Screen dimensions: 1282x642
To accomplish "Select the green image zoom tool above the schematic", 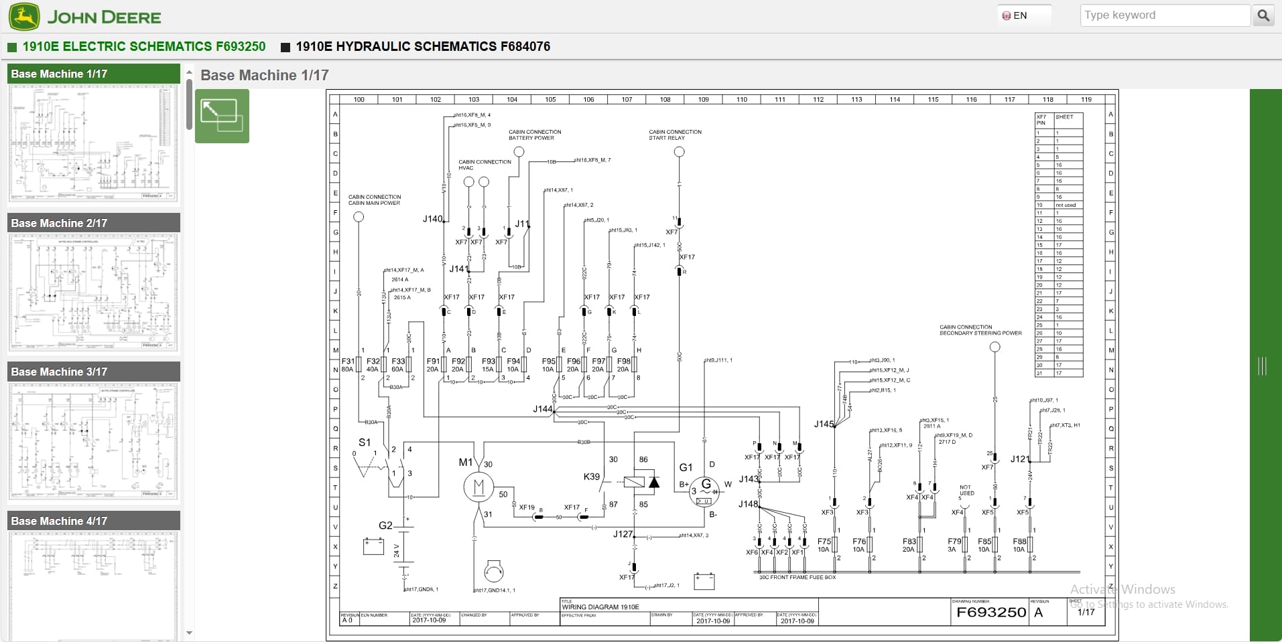I will 222,116.
